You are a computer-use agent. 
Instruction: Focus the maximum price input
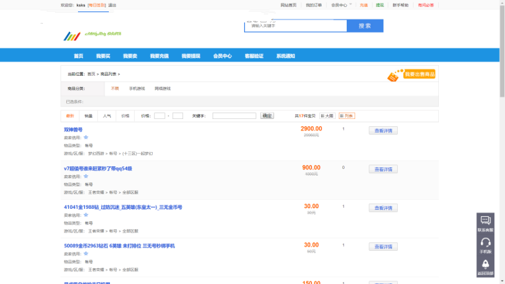tap(177, 116)
